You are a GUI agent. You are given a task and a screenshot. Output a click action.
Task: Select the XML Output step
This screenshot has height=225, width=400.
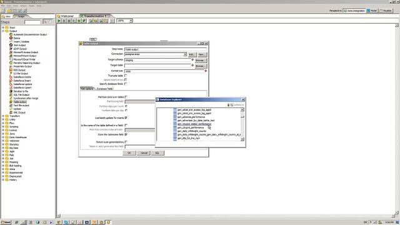point(19,112)
